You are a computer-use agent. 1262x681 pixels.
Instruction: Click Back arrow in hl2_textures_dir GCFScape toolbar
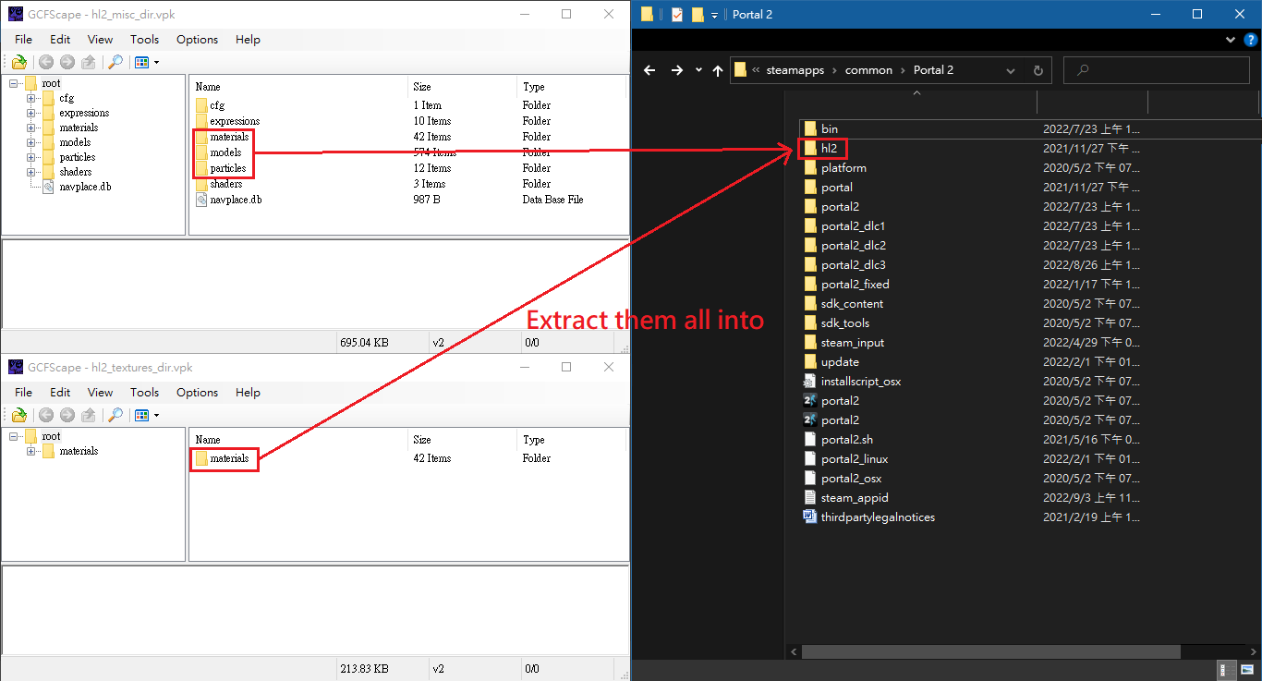click(46, 415)
